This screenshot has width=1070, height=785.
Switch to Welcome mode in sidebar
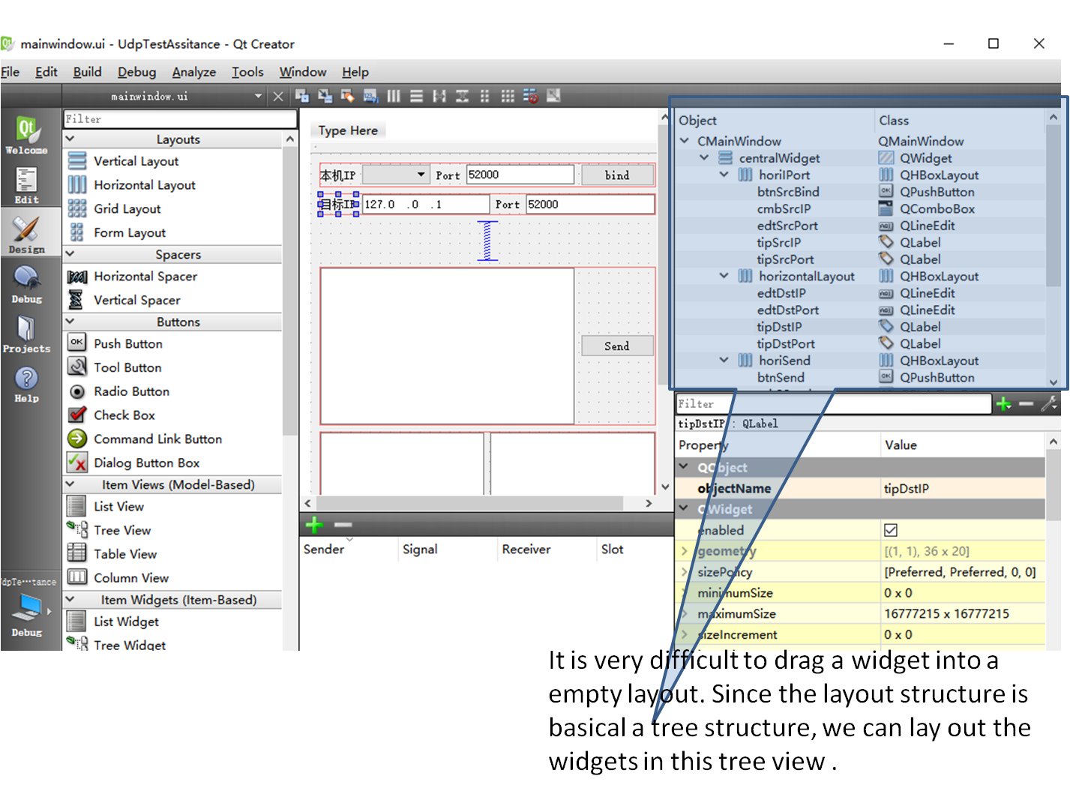point(27,135)
